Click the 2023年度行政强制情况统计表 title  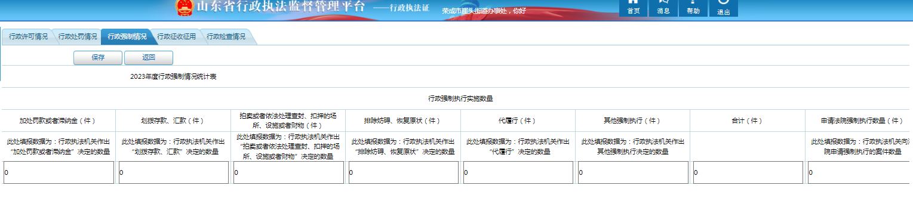(x=173, y=77)
